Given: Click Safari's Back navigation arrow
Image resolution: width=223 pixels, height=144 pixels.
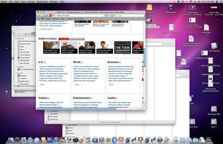Looking at the screenshot, I should 39,15.
